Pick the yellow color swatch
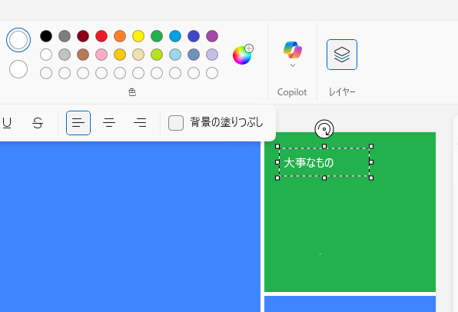The width and height of the screenshot is (458, 312). point(138,36)
